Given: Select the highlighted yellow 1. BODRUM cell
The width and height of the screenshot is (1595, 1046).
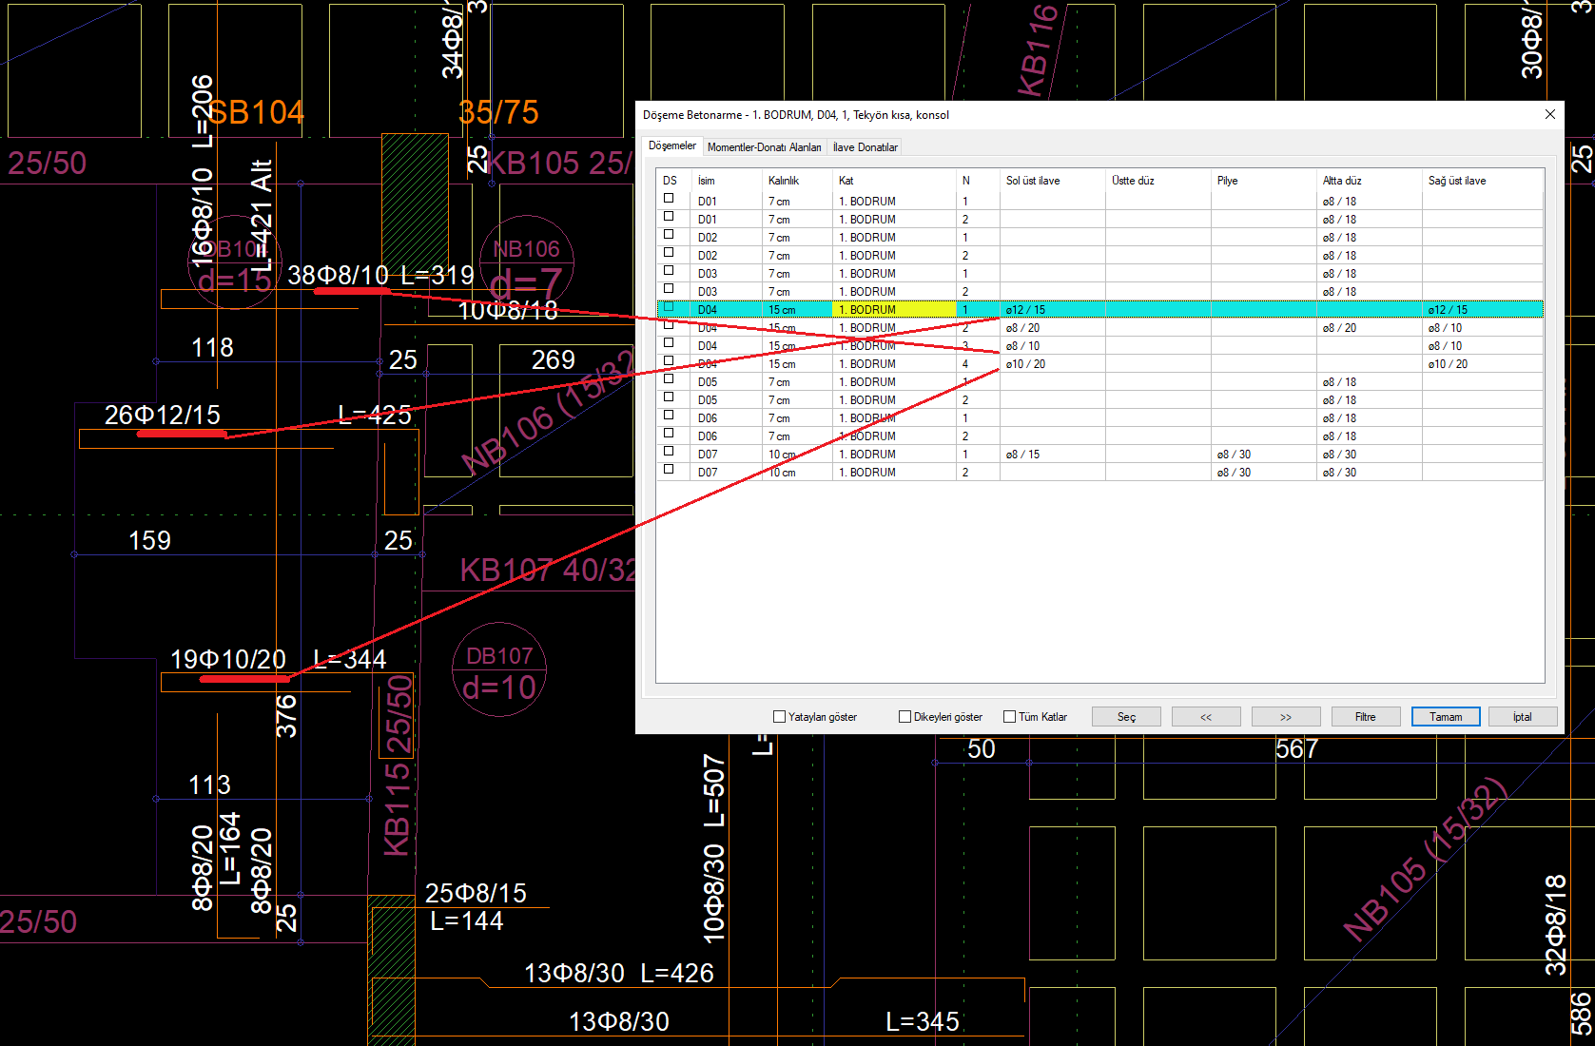Looking at the screenshot, I should click(894, 310).
